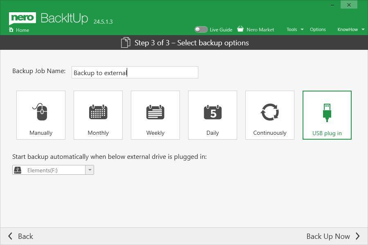Open the Options menu
The width and height of the screenshot is (368, 245).
[318, 29]
